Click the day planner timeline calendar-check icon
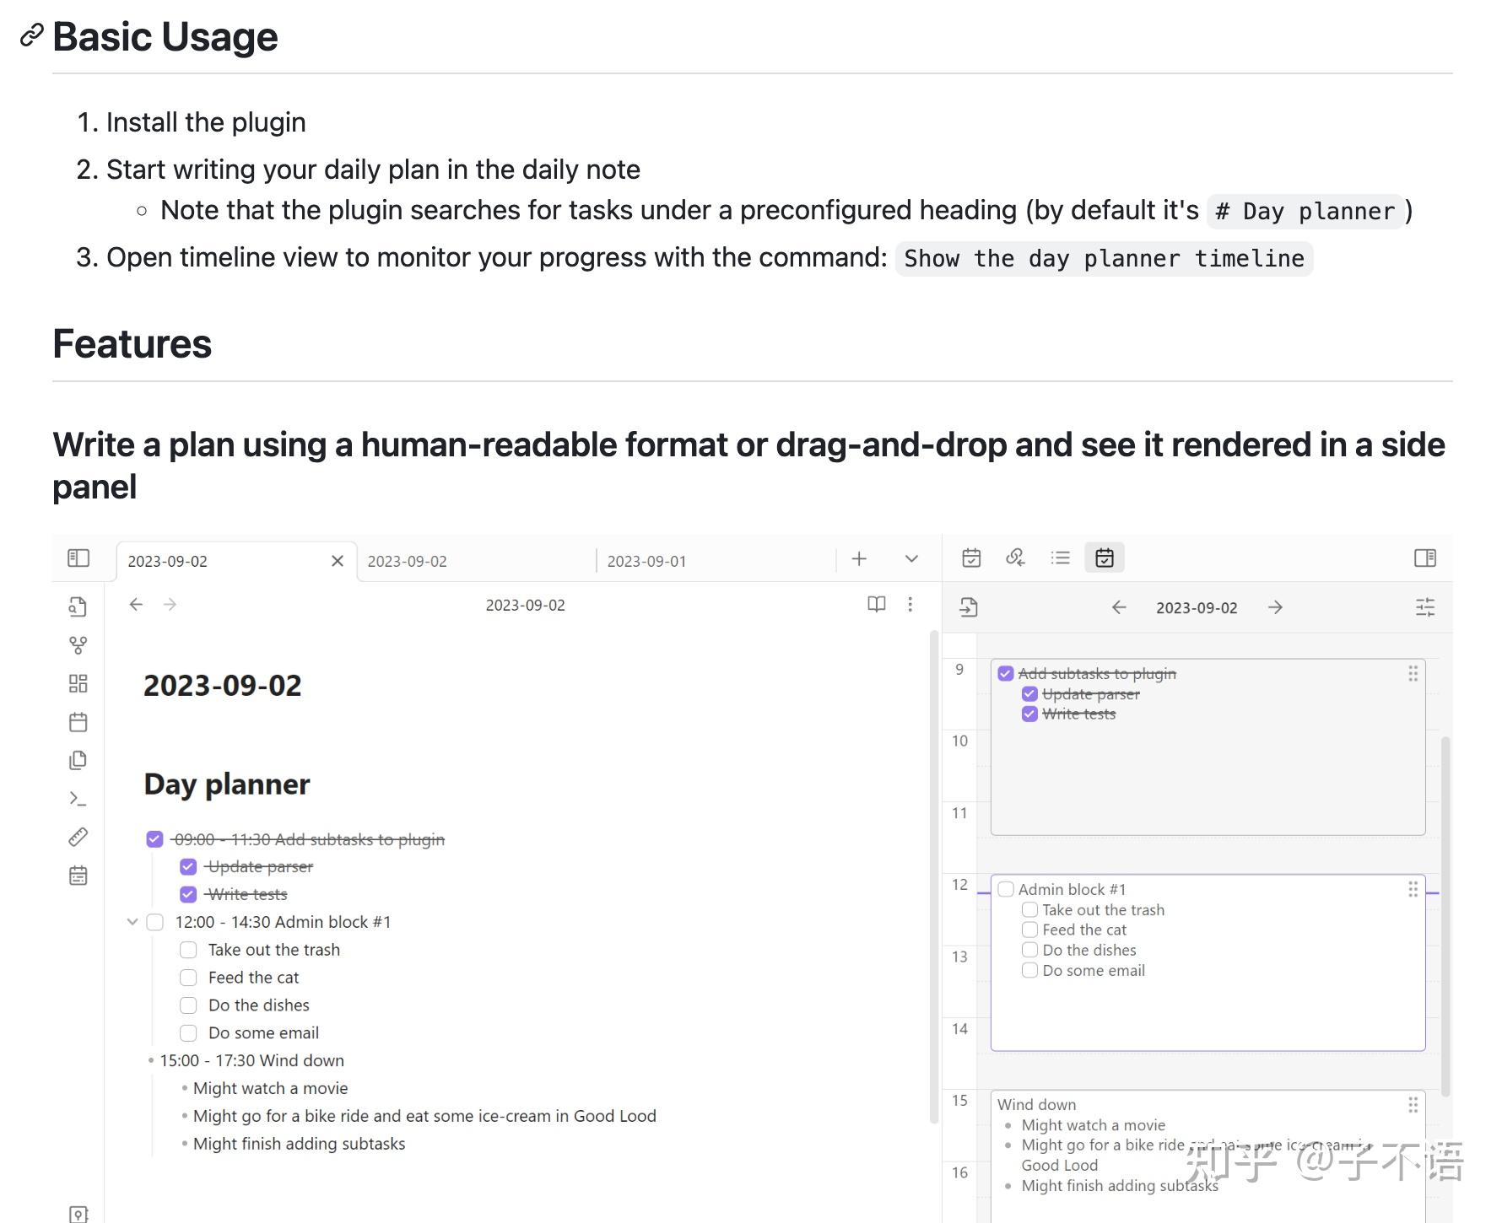1502x1223 pixels. click(1104, 558)
